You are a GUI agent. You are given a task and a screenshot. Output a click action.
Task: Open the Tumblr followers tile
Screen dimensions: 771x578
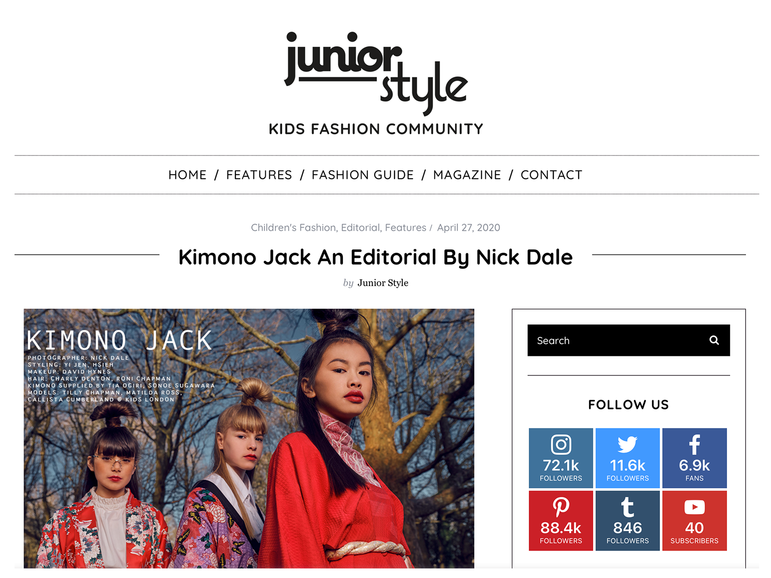(627, 520)
